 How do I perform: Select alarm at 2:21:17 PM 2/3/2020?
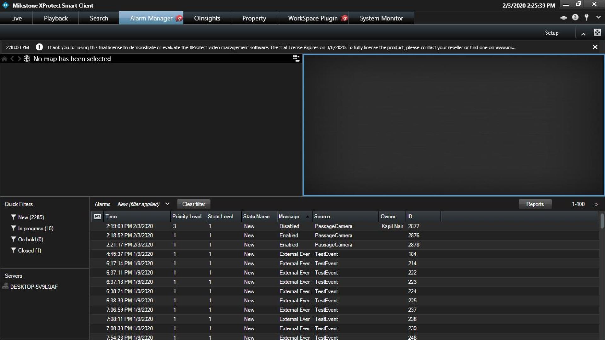[x=345, y=245]
